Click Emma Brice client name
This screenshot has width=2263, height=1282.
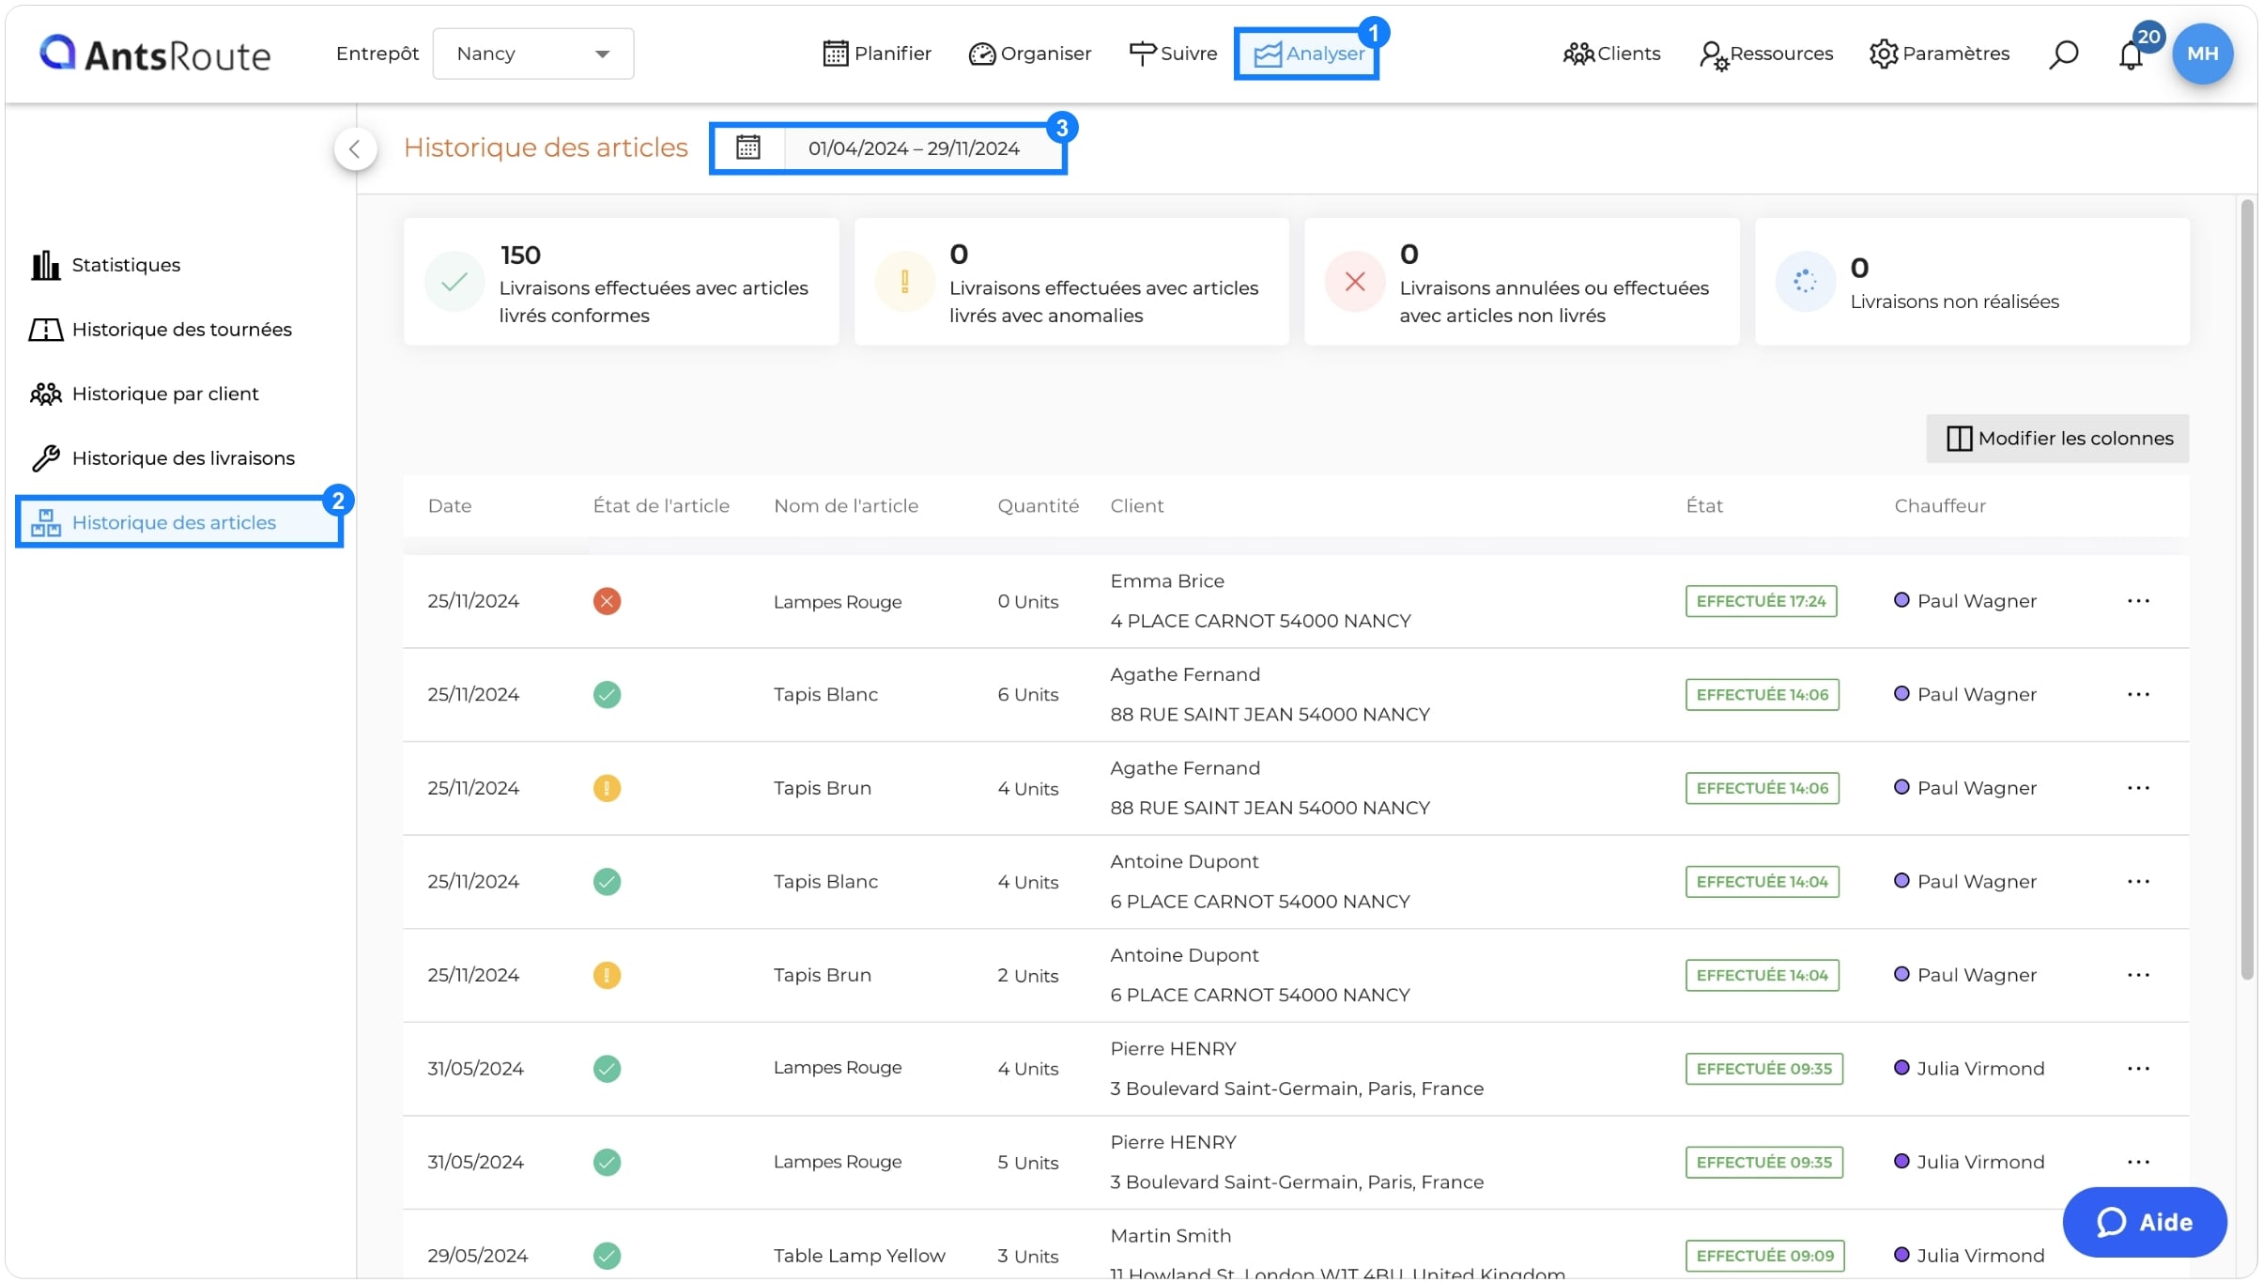[1167, 581]
